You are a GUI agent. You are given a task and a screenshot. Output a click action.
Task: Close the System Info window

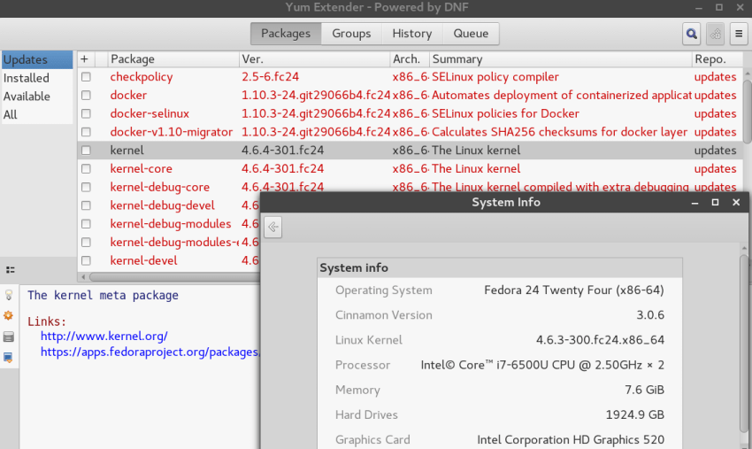tap(736, 202)
